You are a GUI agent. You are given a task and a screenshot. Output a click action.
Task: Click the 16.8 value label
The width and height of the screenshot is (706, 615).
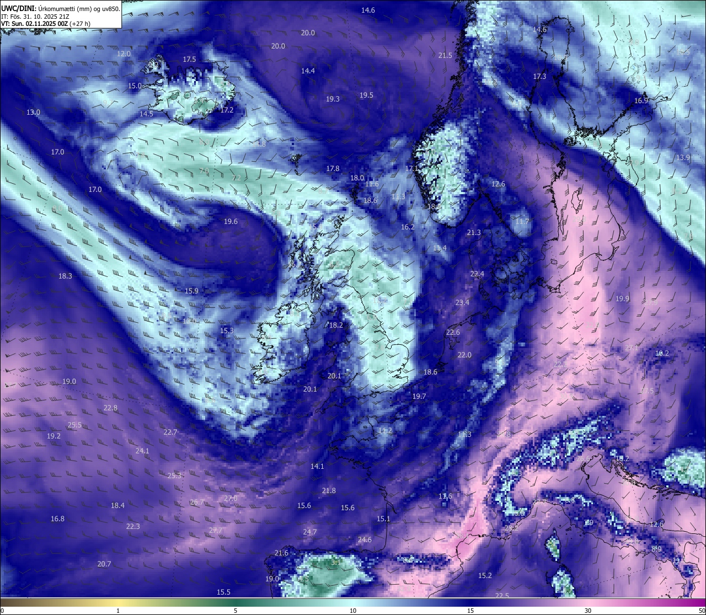pos(57,519)
